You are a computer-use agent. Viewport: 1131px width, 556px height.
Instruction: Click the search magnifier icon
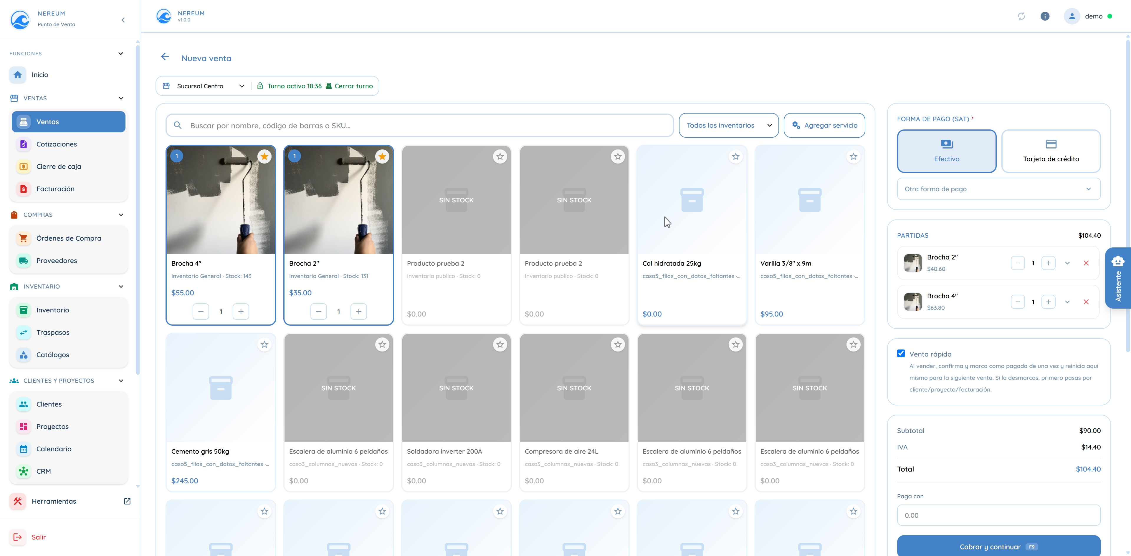(x=178, y=125)
